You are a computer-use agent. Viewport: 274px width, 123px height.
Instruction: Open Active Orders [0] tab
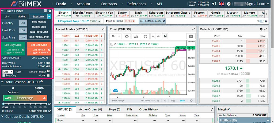[x=90, y=109]
